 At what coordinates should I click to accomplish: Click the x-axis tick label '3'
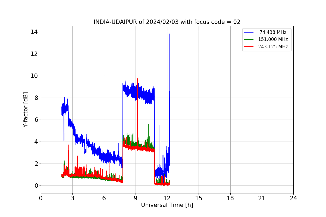click(x=72, y=198)
